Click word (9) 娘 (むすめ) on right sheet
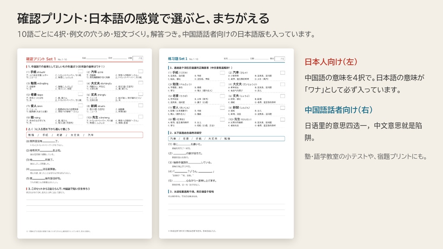This screenshot has width=443, height=249. pos(177,119)
